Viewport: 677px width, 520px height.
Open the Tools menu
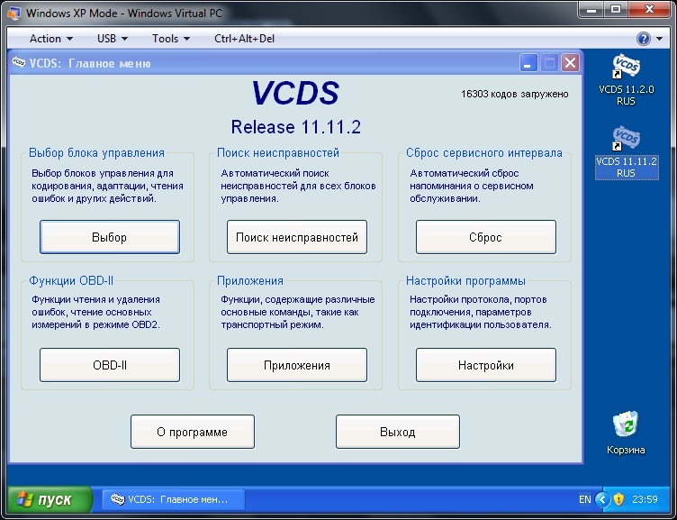click(171, 39)
